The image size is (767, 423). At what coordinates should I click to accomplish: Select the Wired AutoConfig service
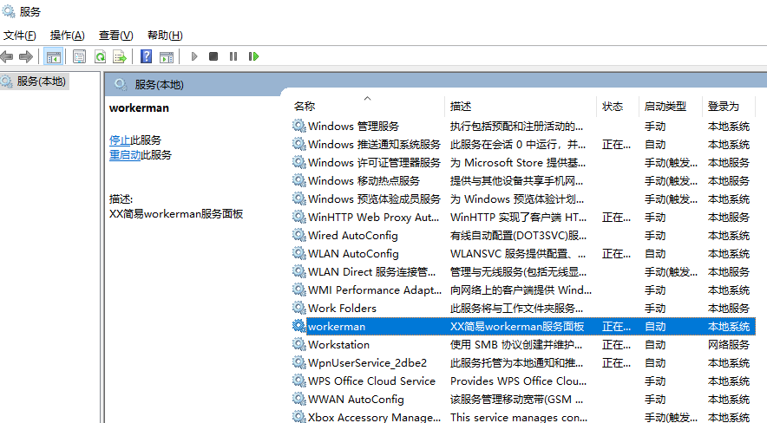coord(352,236)
